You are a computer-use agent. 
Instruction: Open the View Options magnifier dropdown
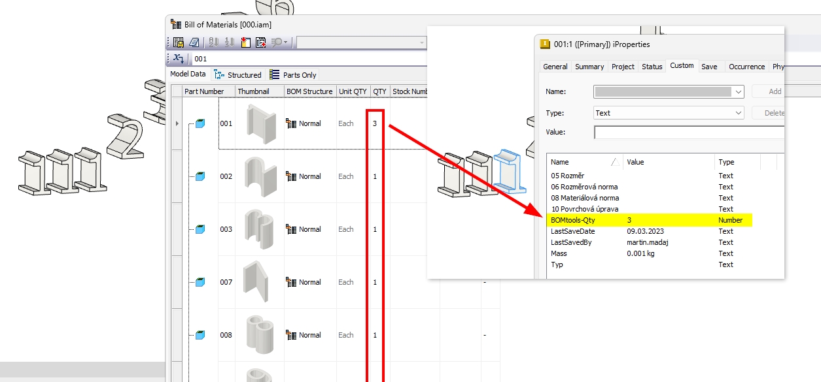coord(279,42)
